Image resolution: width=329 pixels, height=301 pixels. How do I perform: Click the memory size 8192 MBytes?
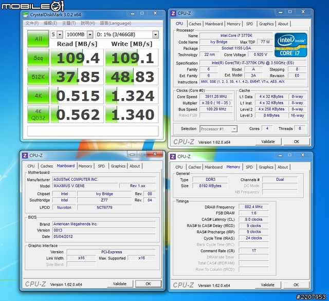210,186
